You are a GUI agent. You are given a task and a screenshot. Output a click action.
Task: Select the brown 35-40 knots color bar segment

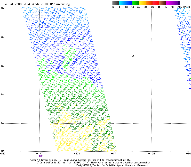163,3
